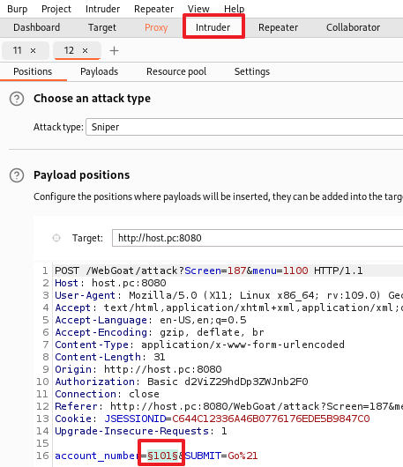Open the Project menu
Image resolution: width=403 pixels, height=467 pixels.
pyautogui.click(x=56, y=9)
